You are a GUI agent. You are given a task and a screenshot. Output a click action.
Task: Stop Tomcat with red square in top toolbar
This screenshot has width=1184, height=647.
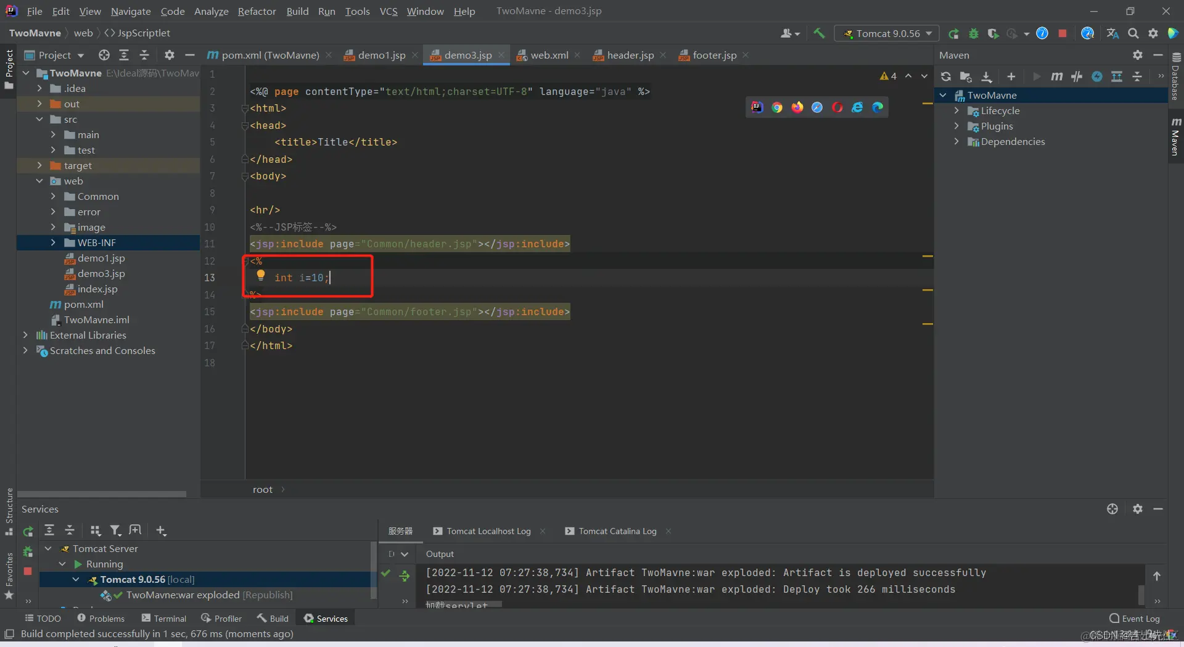tap(1063, 33)
